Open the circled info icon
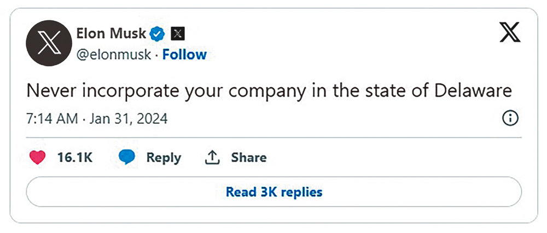547x233 pixels. pos(510,119)
